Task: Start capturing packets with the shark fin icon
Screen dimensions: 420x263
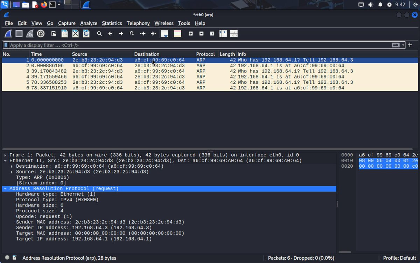Action: [8, 34]
